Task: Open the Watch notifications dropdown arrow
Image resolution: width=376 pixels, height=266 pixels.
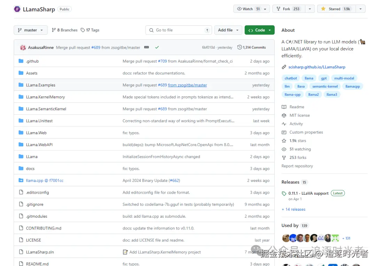Action: click(265, 9)
